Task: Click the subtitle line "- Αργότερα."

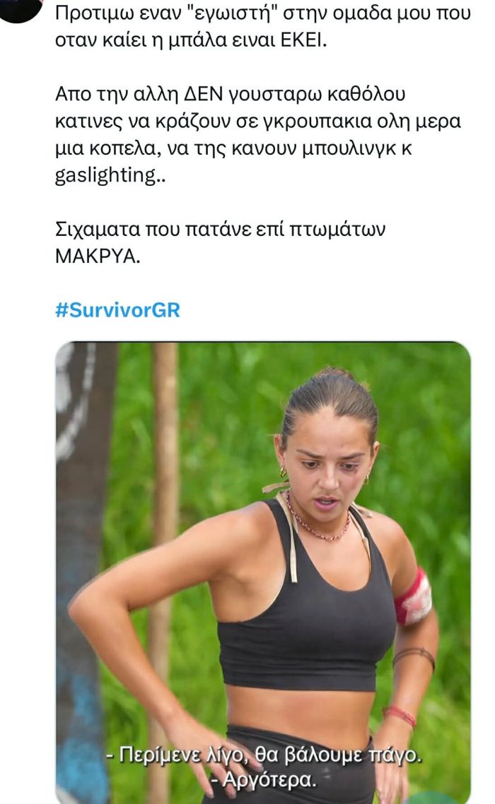Action: click(x=264, y=780)
